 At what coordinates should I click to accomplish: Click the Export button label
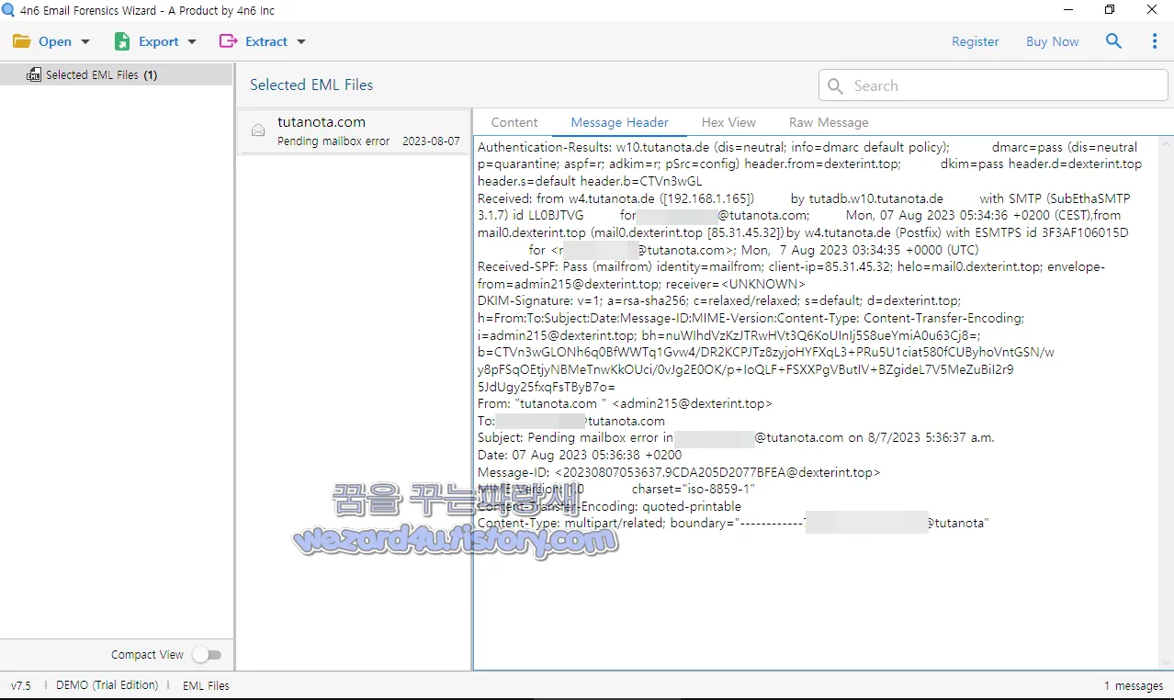coord(159,41)
